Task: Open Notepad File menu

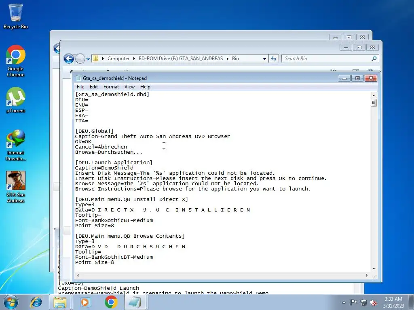Action: click(x=80, y=87)
